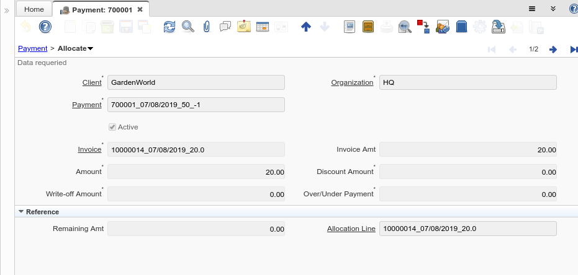Toggle the Active checkbox
The width and height of the screenshot is (578, 275).
pos(112,127)
